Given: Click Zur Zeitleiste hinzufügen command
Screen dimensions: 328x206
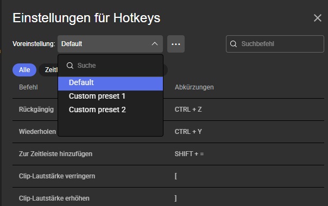Looking at the screenshot, I should (55, 154).
